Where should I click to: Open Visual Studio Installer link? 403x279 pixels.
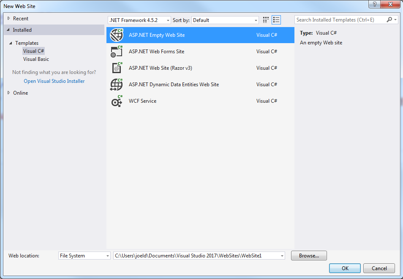(x=54, y=81)
